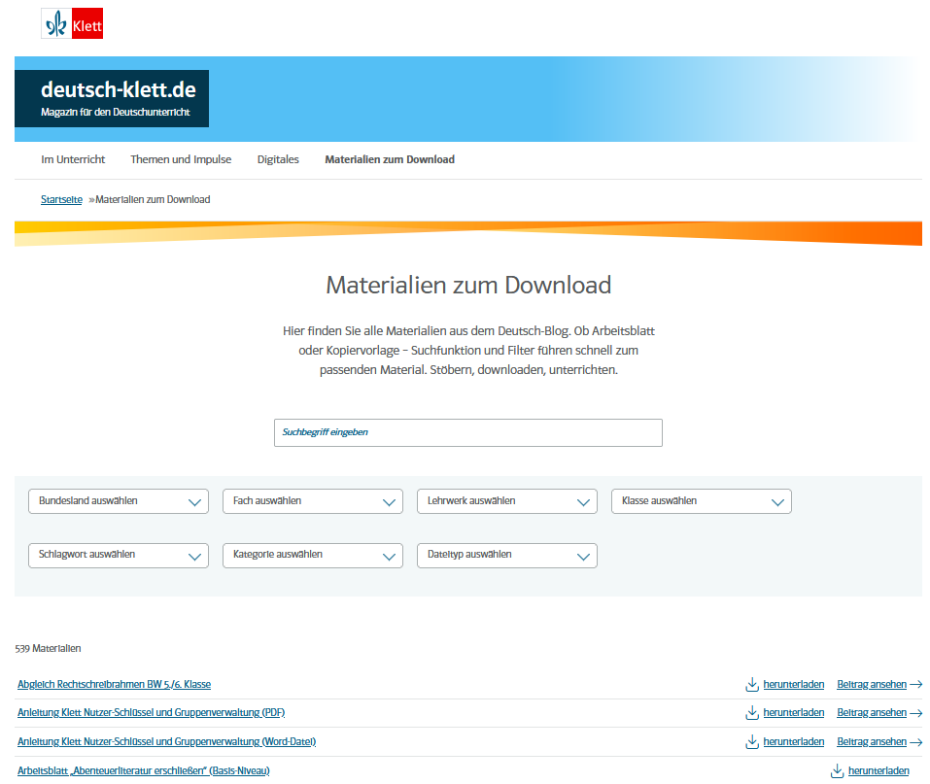Click the 'Materialien zum Download' page heading
The height and width of the screenshot is (784, 930).
[x=468, y=286]
